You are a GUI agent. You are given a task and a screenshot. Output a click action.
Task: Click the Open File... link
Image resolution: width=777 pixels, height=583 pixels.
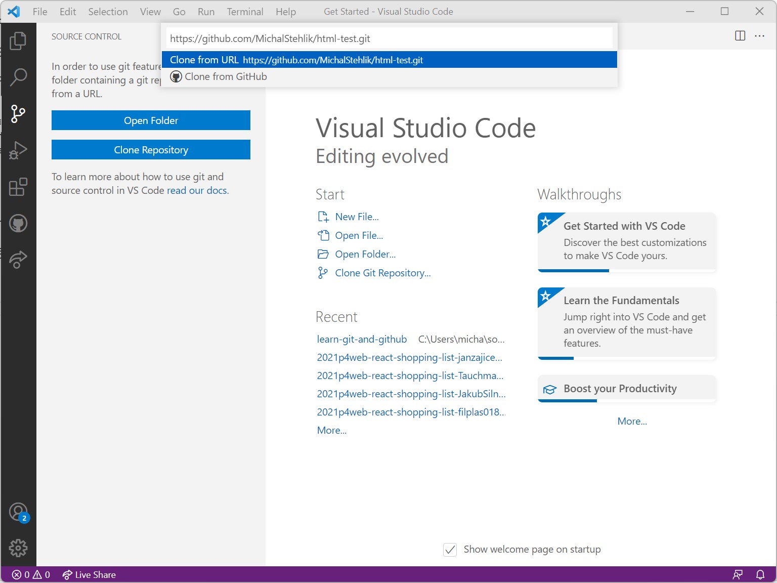[x=359, y=235]
